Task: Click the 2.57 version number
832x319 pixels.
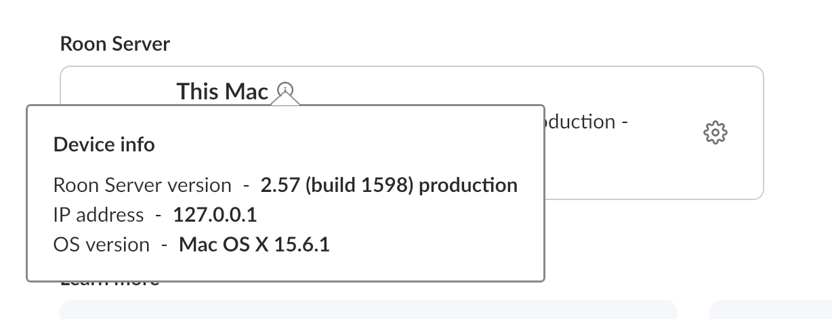Action: pos(280,185)
